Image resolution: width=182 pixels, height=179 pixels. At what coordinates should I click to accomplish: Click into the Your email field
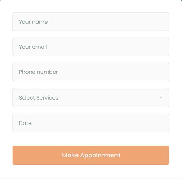click(90, 47)
